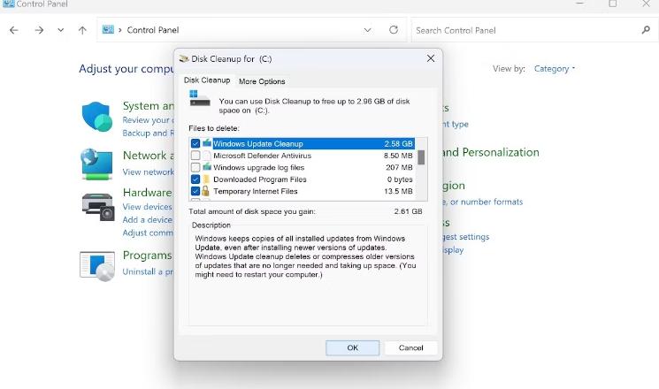Click View network status link
The image size is (659, 389).
(148, 172)
